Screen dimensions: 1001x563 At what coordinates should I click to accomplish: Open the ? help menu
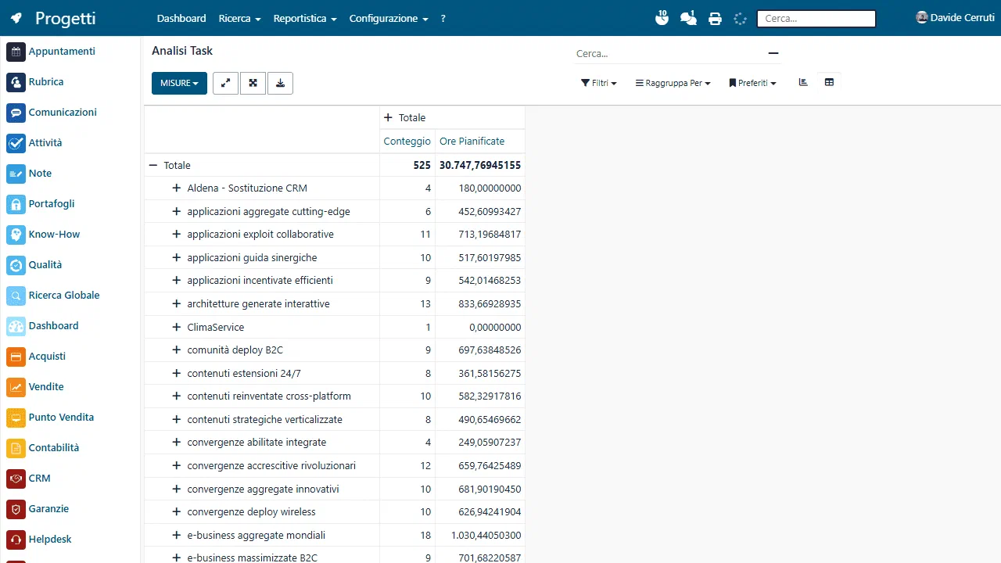[443, 19]
